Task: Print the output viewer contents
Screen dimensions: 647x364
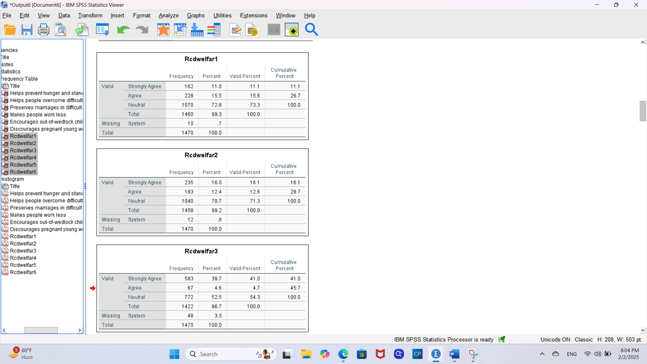Action: tap(43, 29)
